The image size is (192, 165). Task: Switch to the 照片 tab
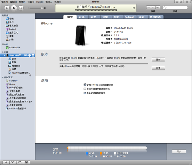(117, 17)
